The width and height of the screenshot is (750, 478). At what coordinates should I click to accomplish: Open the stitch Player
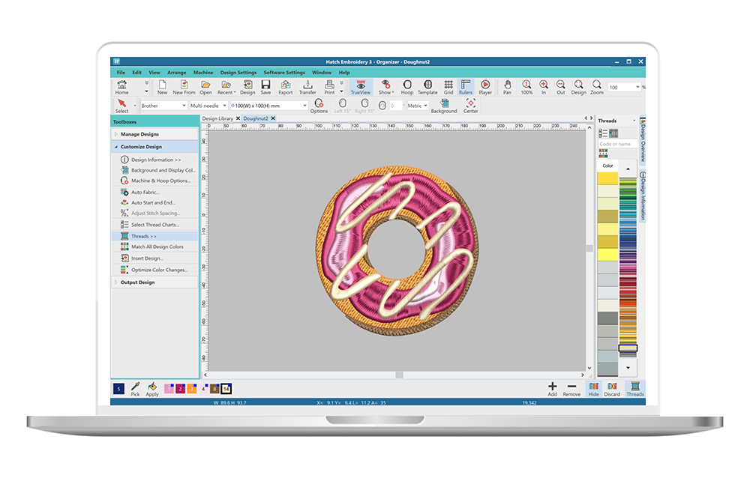pyautogui.click(x=485, y=87)
